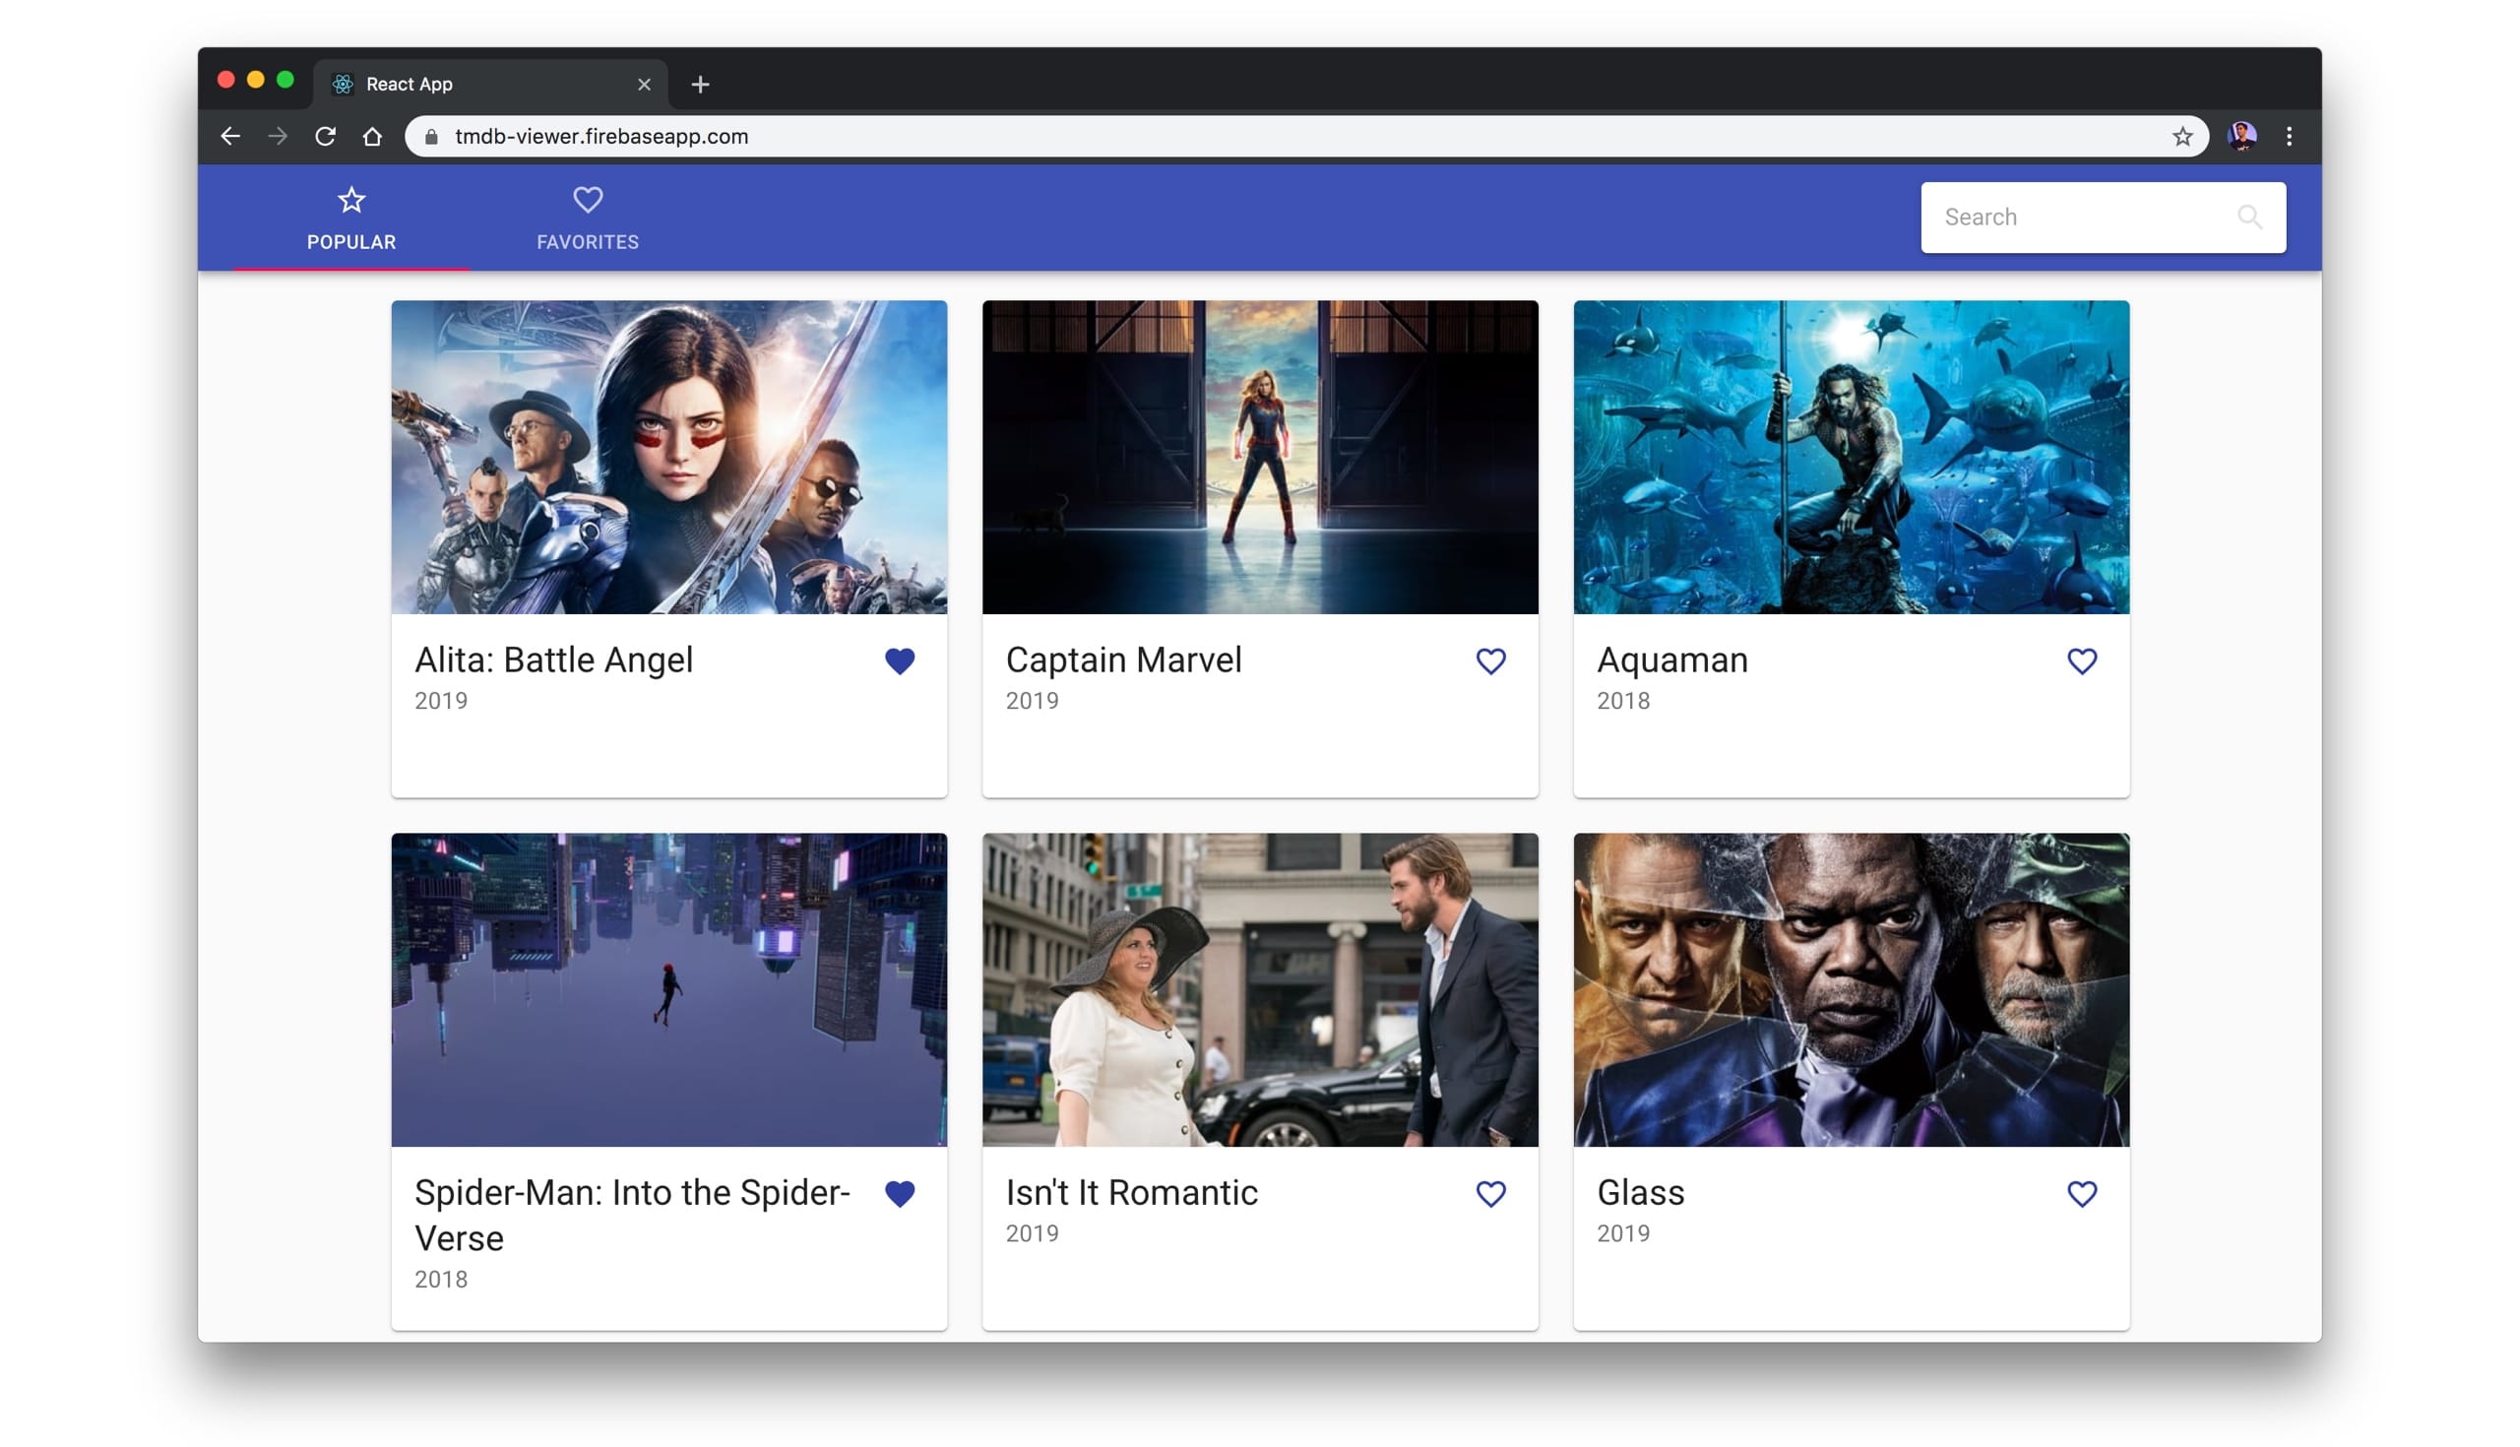
Task: Focus the Search input field
Action: [2103, 217]
